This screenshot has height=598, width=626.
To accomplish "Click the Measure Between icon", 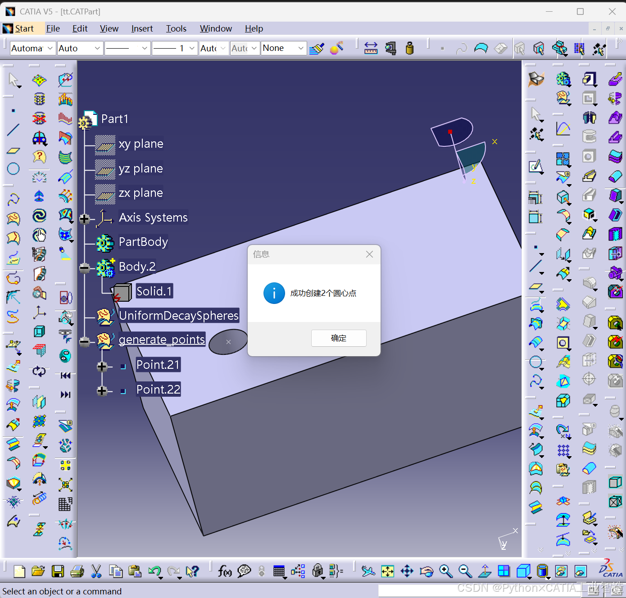I will point(371,48).
